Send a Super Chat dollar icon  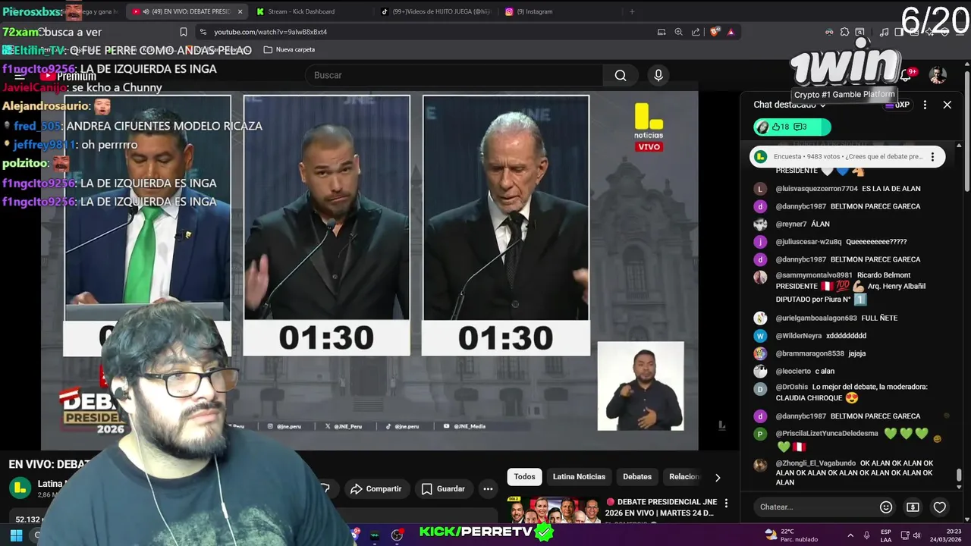[913, 507]
